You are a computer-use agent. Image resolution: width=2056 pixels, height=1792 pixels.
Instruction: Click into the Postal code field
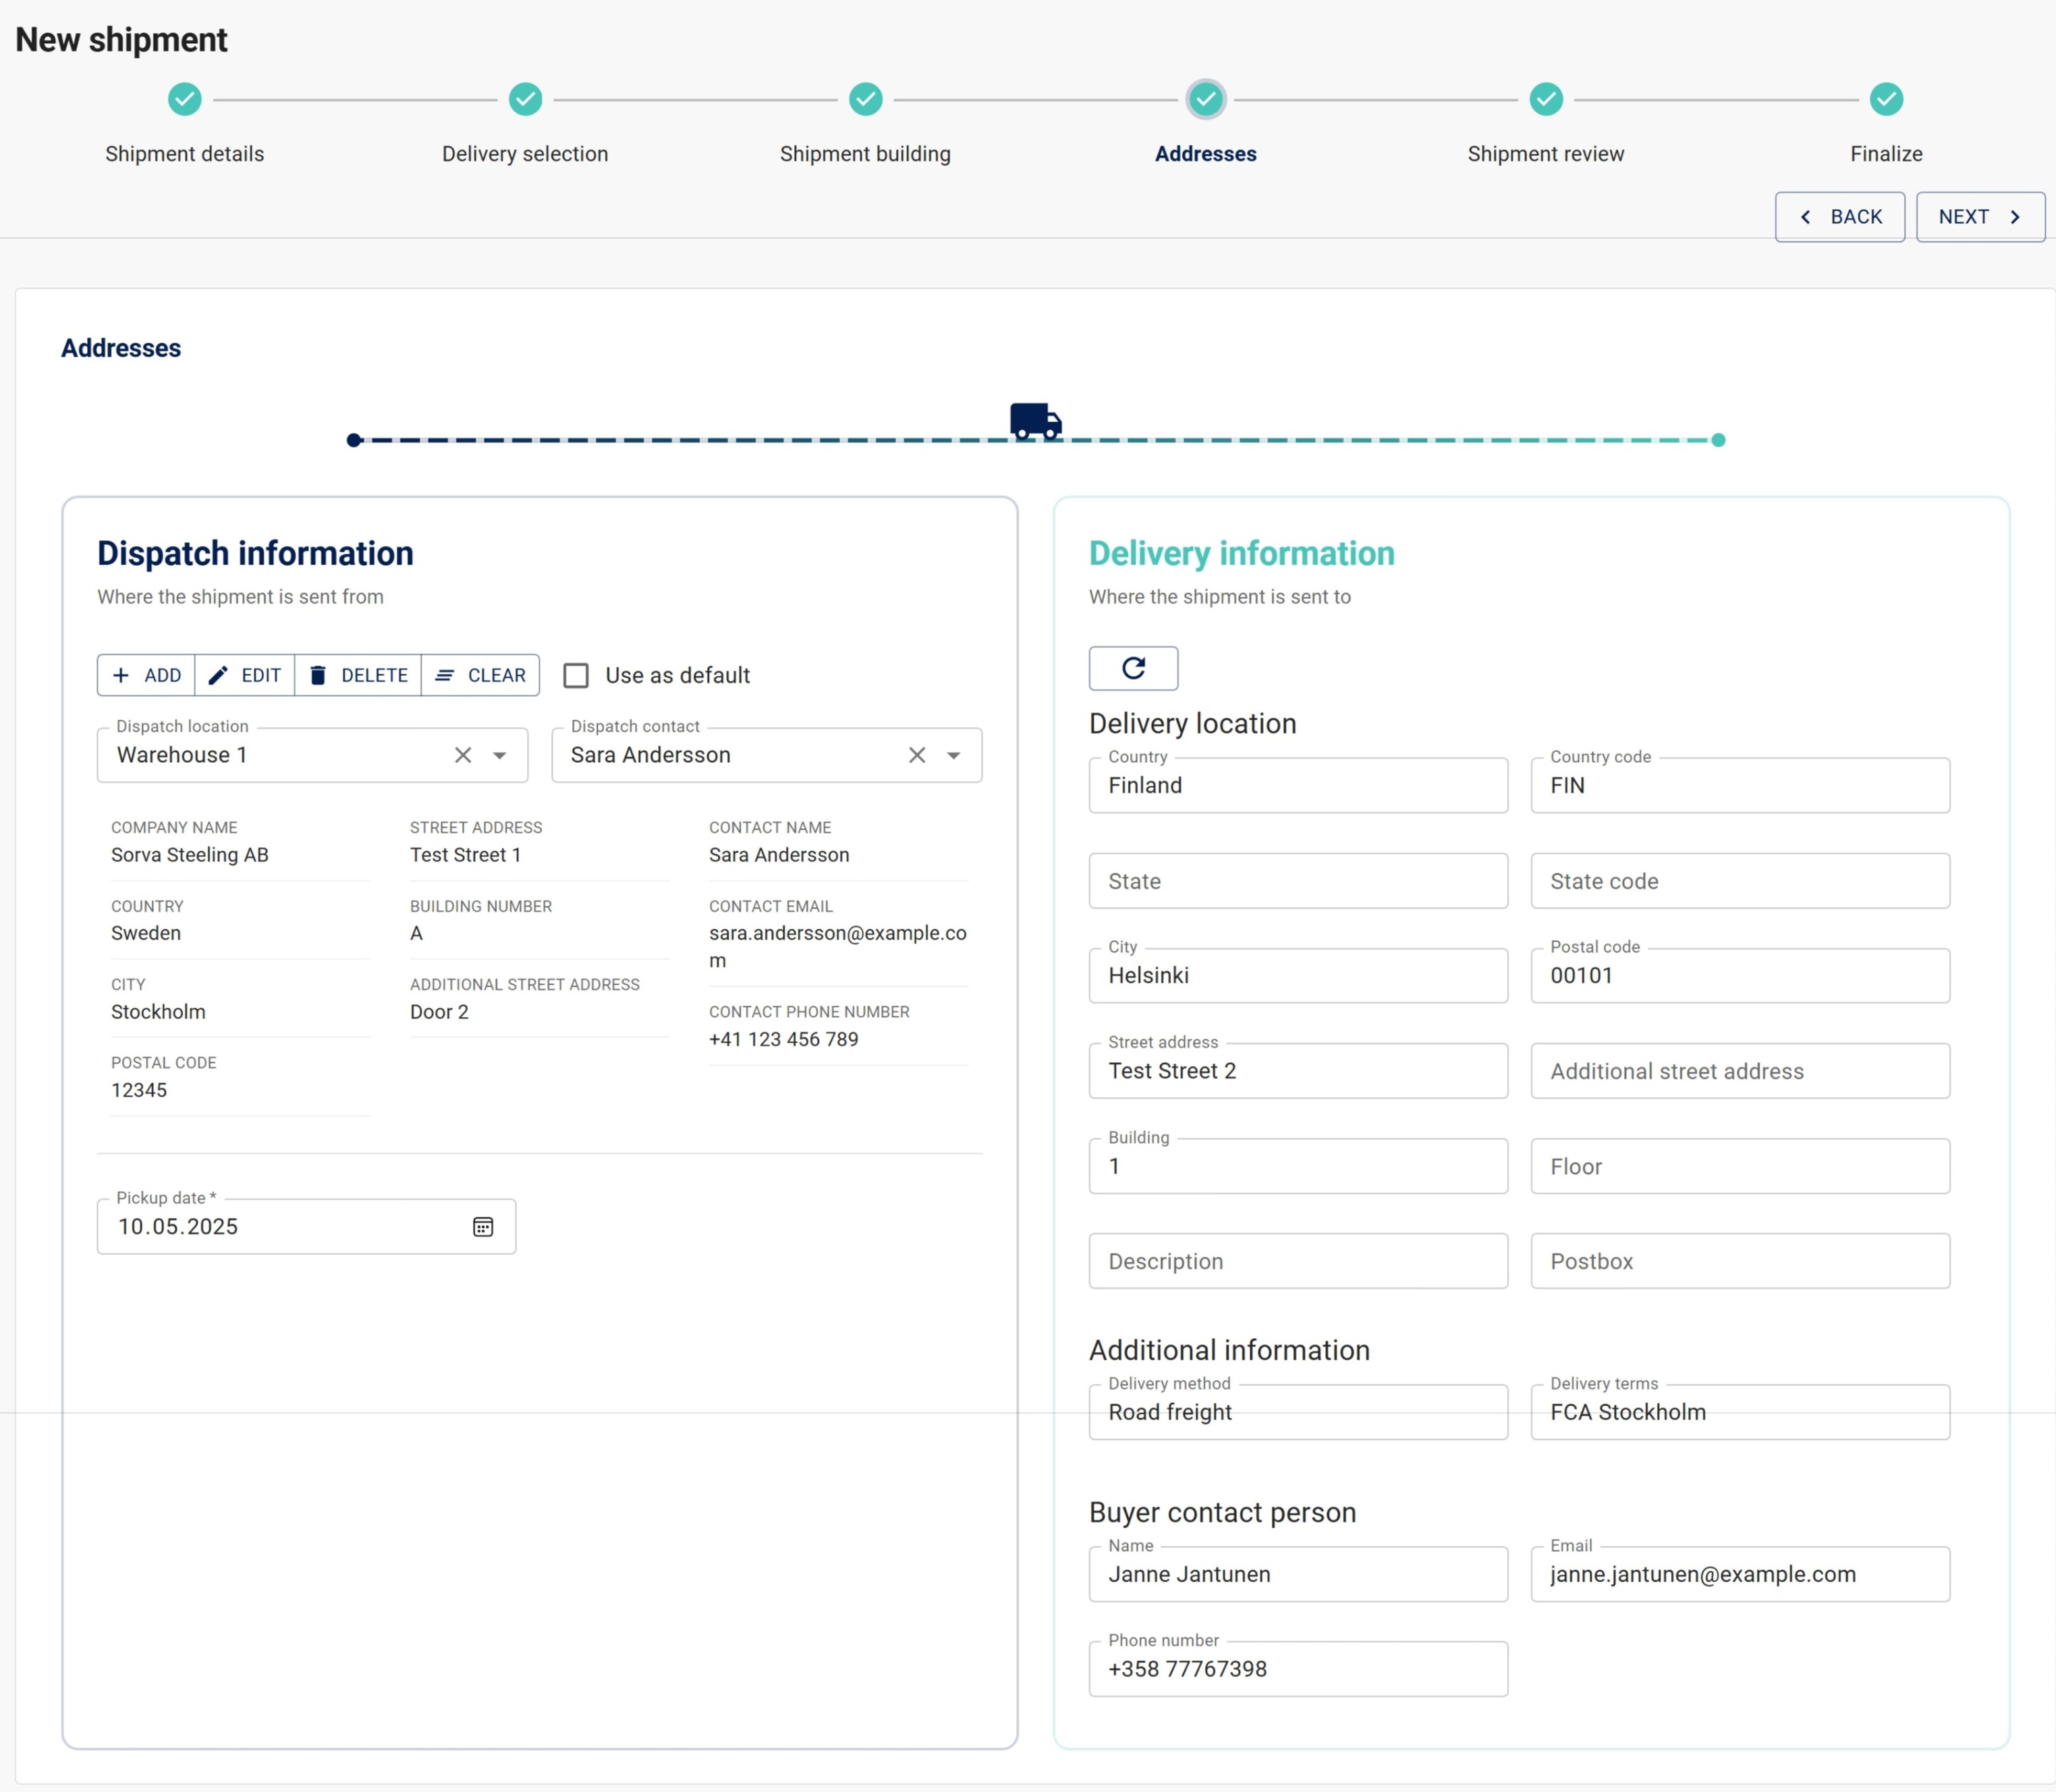1739,976
